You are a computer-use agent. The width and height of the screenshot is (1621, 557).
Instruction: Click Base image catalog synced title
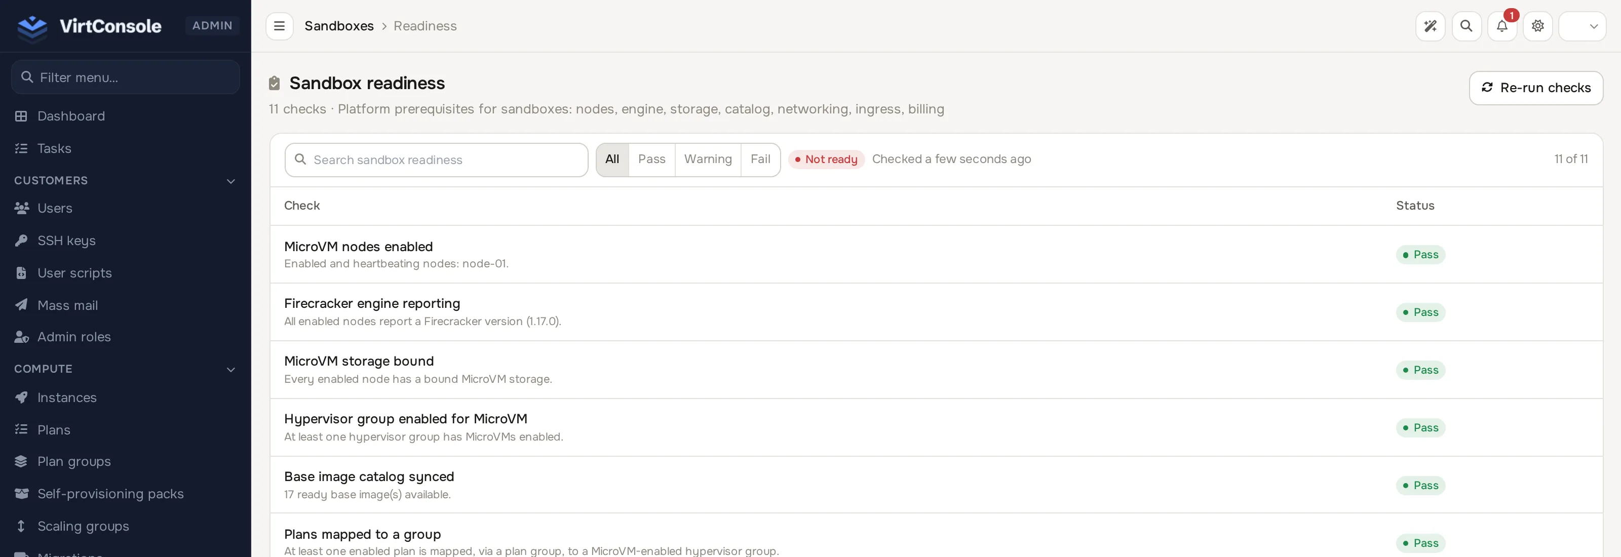click(369, 476)
